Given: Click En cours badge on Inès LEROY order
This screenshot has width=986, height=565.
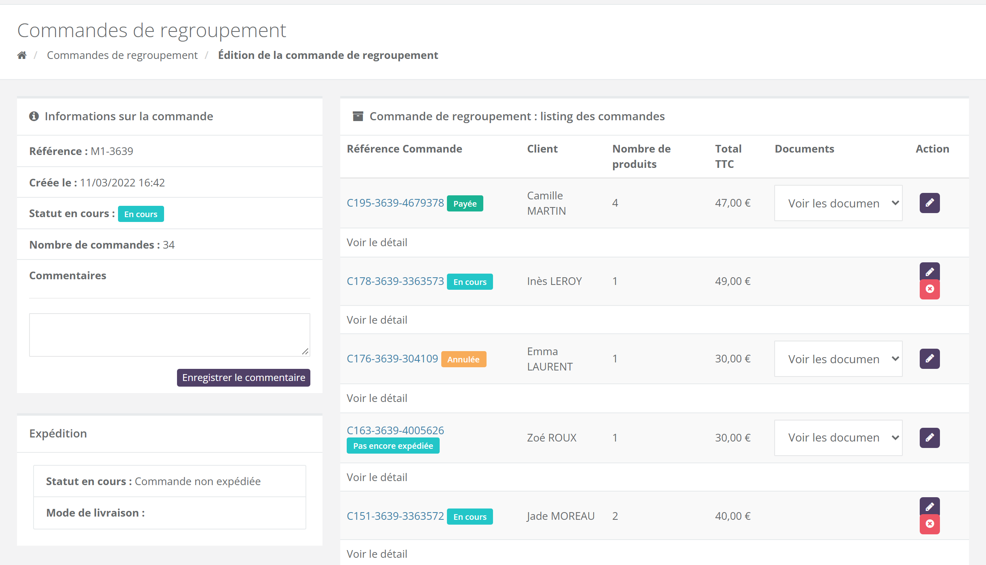Looking at the screenshot, I should [470, 282].
